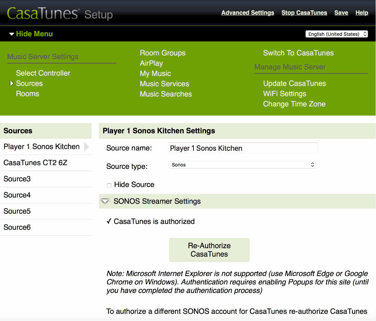376x321 pixels.
Task: Select CasaTunes CT2 6Z source
Action: tap(45, 163)
